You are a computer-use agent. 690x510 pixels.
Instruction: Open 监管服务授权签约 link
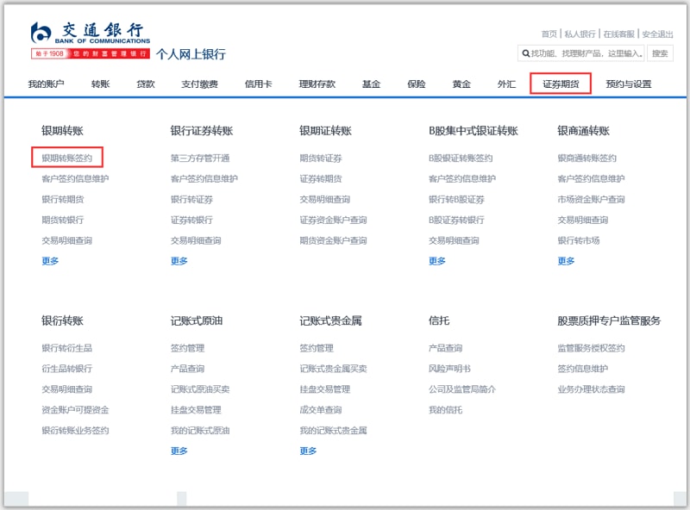pos(591,348)
